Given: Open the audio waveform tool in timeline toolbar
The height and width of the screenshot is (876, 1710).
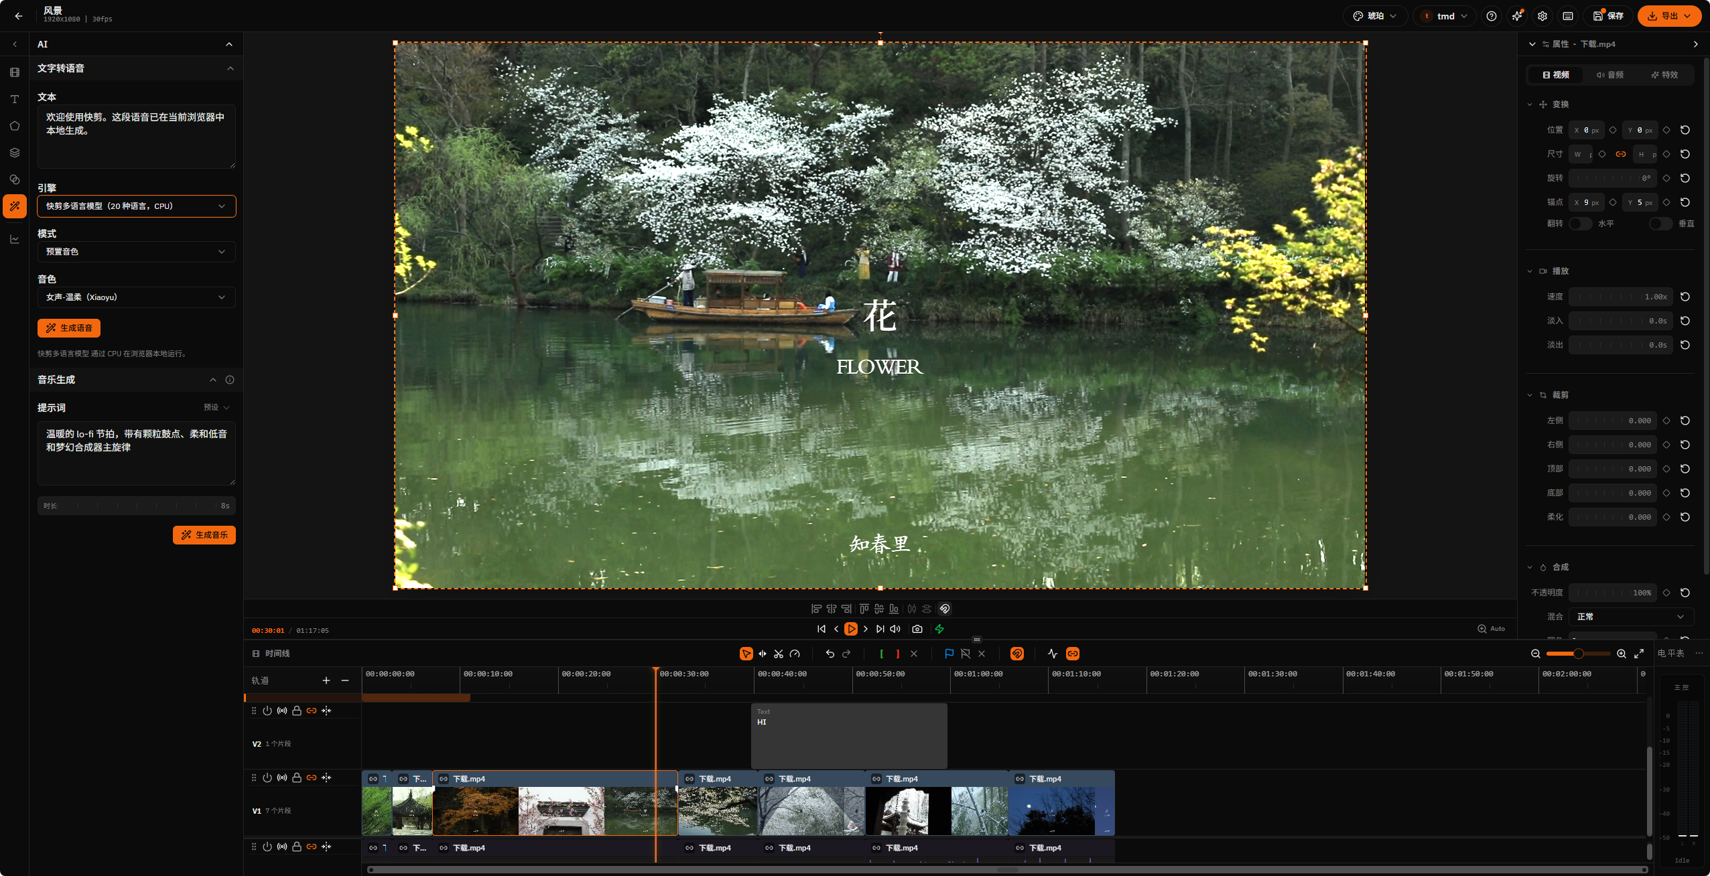Looking at the screenshot, I should pyautogui.click(x=1053, y=654).
